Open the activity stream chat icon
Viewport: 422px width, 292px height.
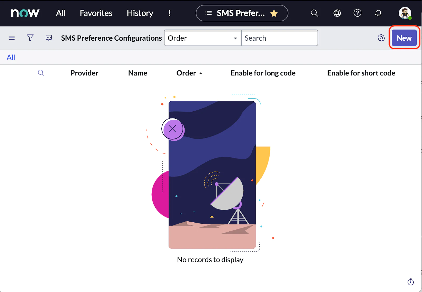[x=49, y=38]
